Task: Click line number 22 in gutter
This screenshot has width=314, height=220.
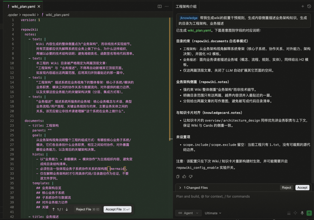Action: [12, 121]
